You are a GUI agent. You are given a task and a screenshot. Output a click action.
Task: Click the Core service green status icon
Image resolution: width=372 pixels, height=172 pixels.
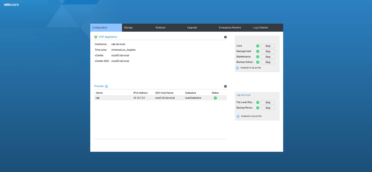click(258, 46)
